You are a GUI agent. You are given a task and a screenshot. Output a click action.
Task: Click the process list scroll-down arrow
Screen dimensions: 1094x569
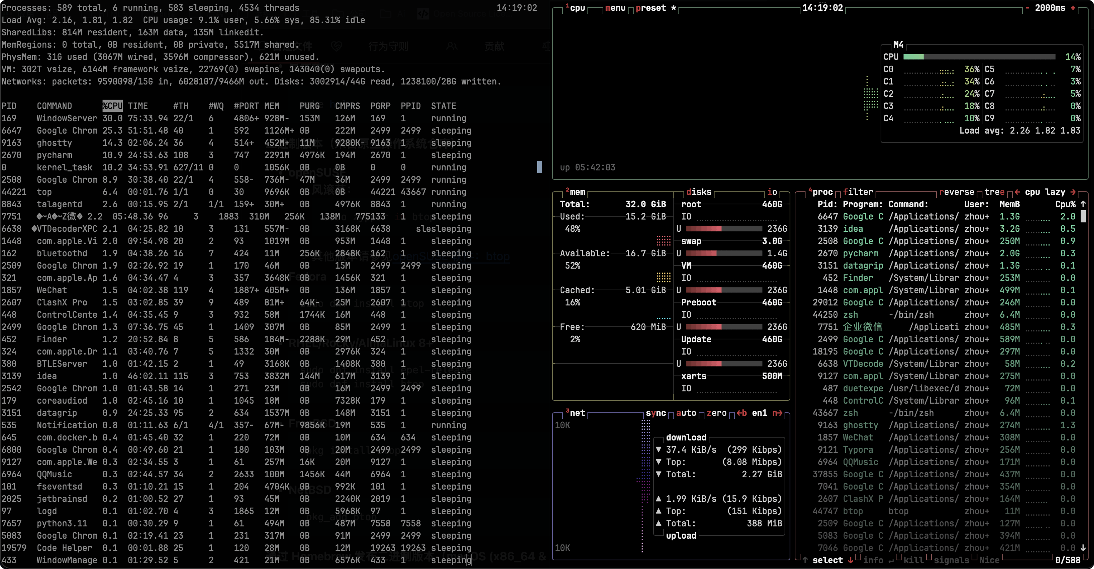click(1083, 548)
